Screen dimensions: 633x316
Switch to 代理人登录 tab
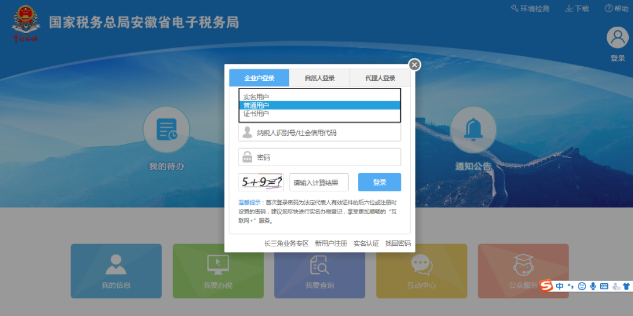[x=380, y=78]
